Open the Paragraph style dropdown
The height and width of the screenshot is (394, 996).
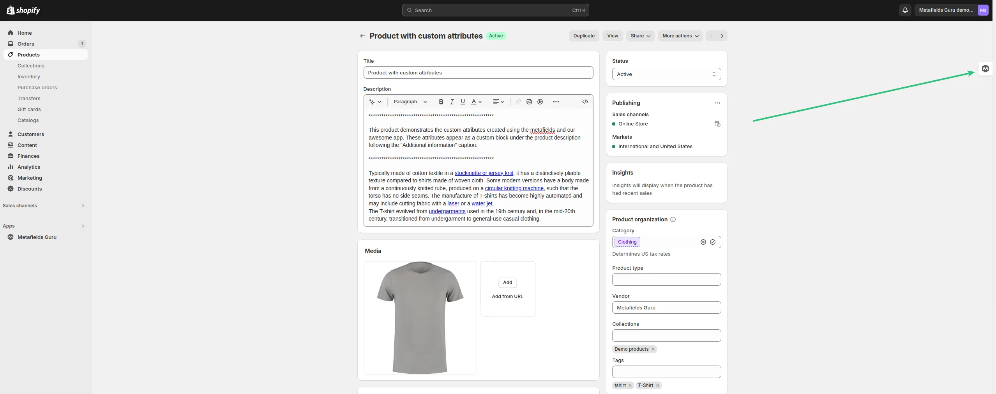410,102
